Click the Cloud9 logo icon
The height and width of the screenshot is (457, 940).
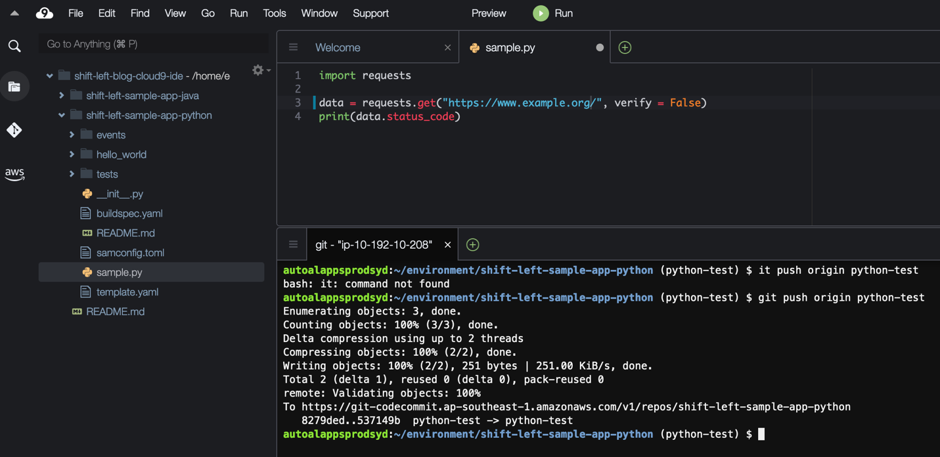coord(44,13)
